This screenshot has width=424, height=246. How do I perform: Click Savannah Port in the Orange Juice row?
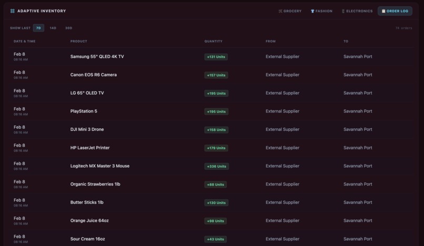point(358,221)
